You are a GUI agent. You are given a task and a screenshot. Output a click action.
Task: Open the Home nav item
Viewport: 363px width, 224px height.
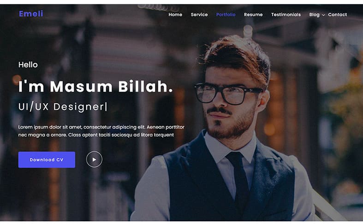coord(175,15)
